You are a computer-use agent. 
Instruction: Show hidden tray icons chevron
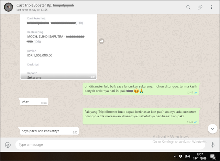tap(175, 157)
